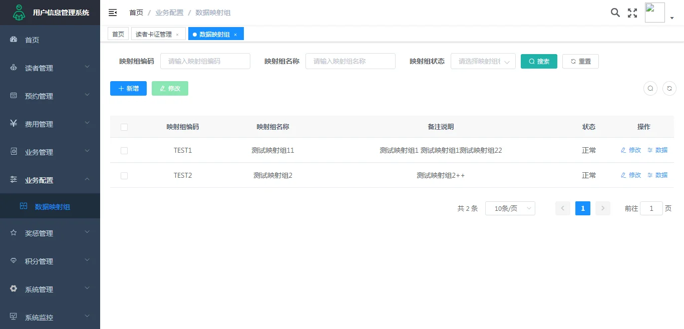This screenshot has width=684, height=329.
Task: Click the 搜索 search button
Action: (x=539, y=61)
